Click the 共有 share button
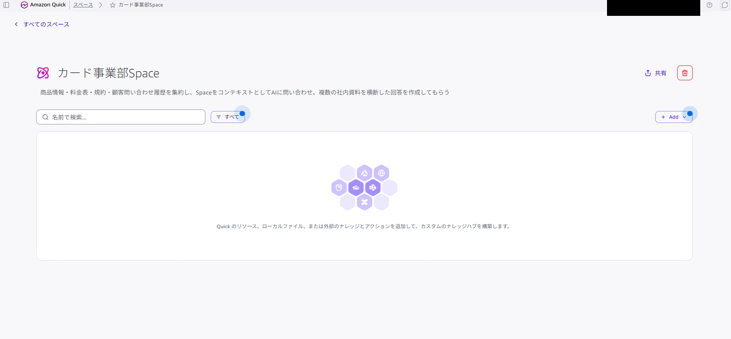This screenshot has height=339, width=731. tap(656, 73)
